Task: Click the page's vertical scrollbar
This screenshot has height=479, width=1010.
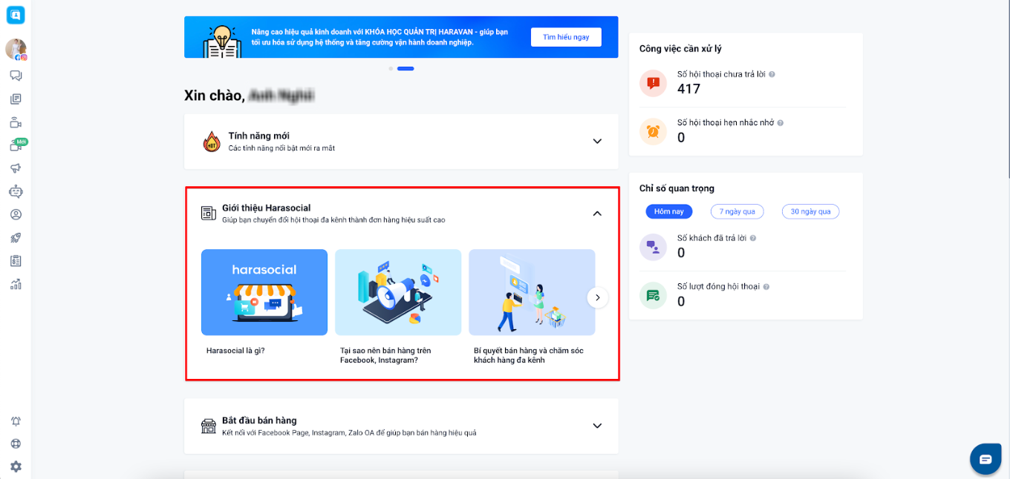Action: pos(1007,89)
